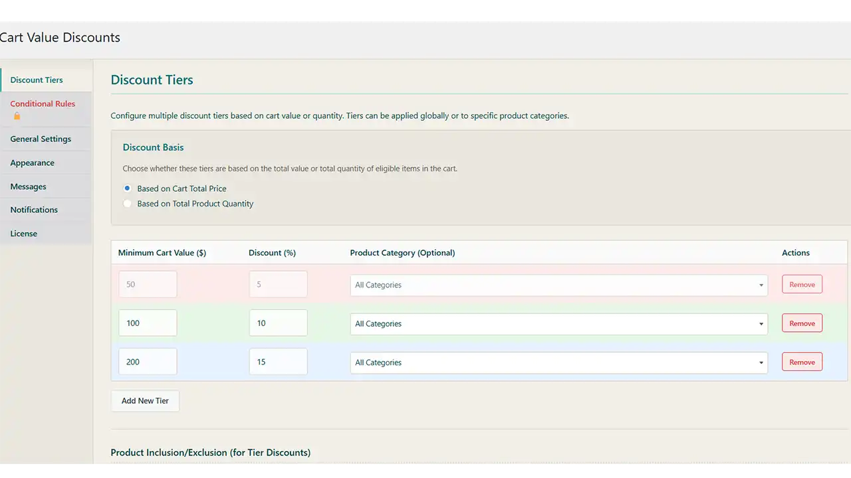
Task: Remove the 100 minimum cart value tier
Action: 802,324
